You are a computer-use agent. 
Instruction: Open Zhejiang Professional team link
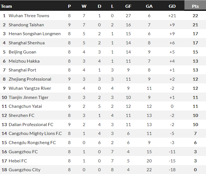[x=30, y=79]
